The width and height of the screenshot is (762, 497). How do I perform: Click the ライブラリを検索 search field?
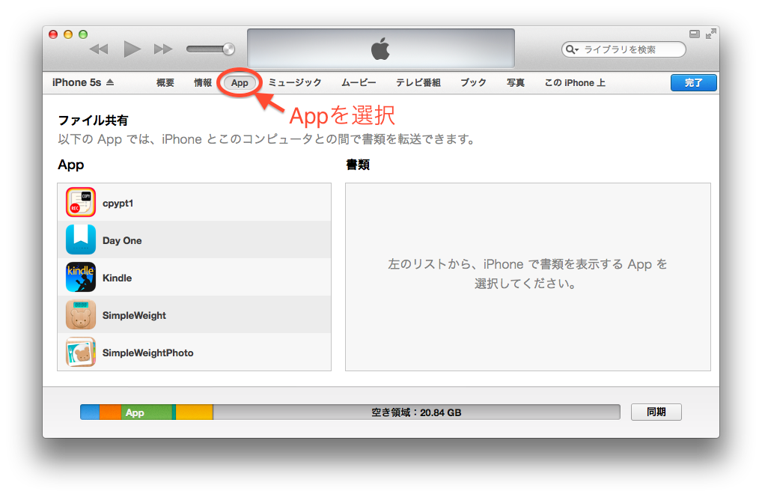point(629,50)
